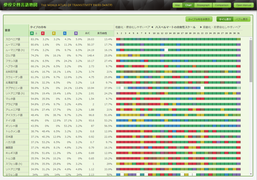Sort by red C type icon
Image resolution: width=257 pixels, height=180 pixels.
43,33
